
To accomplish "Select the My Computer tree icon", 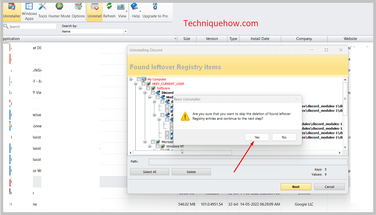I will [144, 79].
